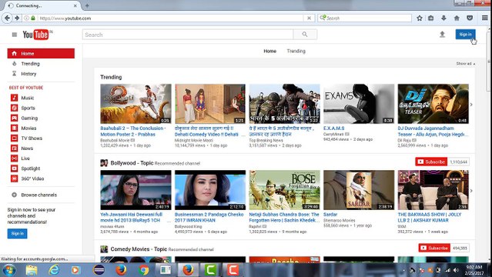Open the BOSE Forgotten Hero thumbnail
Viewport: 492px width, 277px height.
(x=284, y=190)
